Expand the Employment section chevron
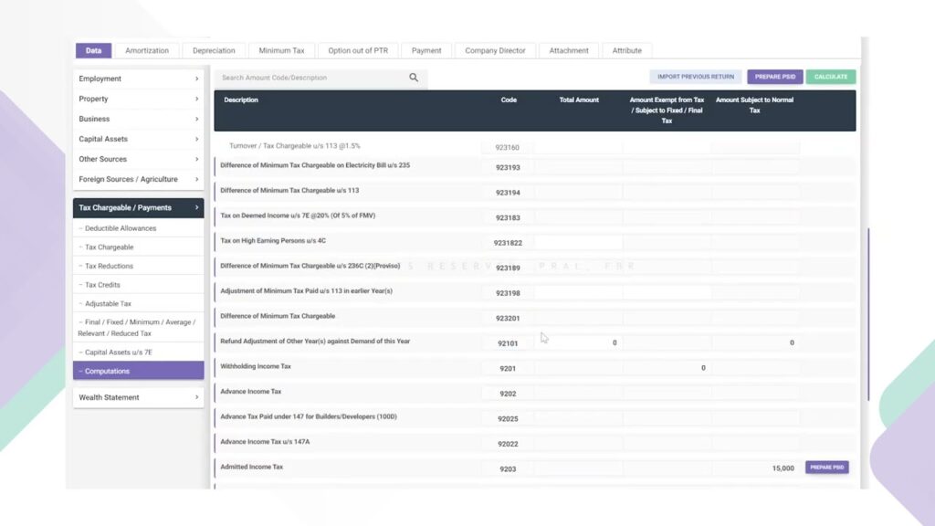The height and width of the screenshot is (526, 935). 197,79
